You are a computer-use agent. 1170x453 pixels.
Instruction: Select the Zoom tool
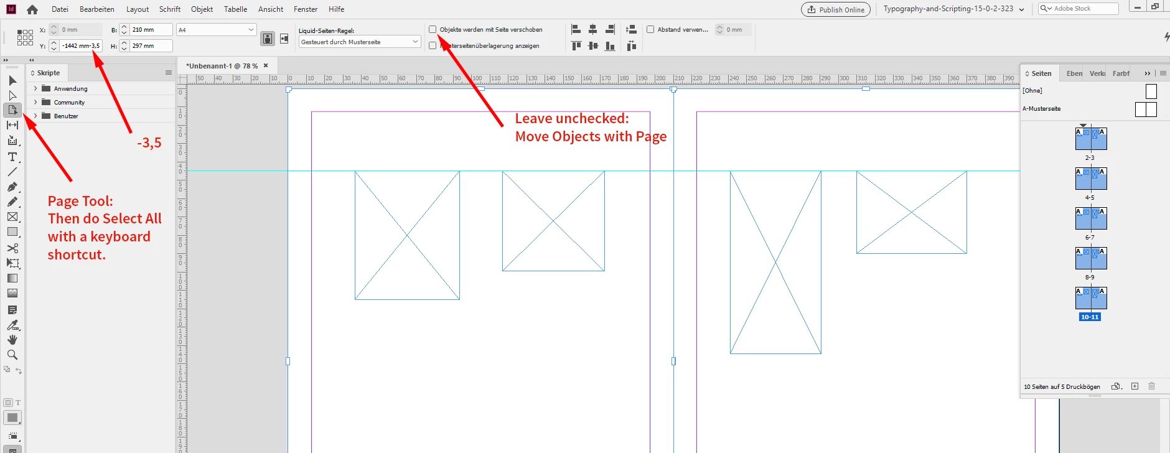click(12, 355)
